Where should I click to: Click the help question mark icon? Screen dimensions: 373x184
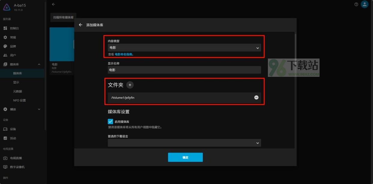point(356,5)
